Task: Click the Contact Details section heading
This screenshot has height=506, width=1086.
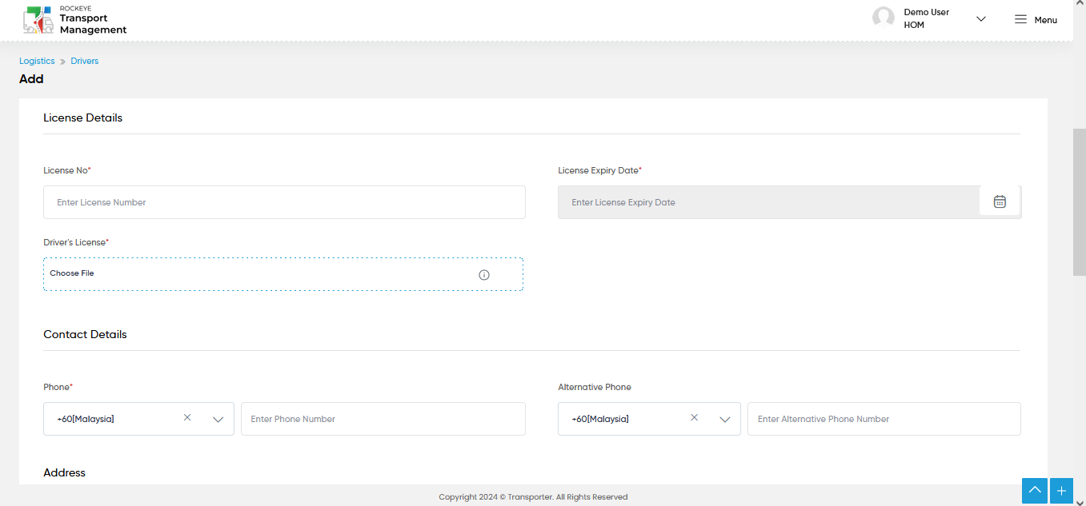Action: click(x=85, y=334)
